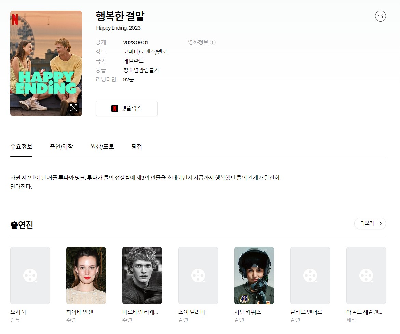Click placeholder film icon for 클레르 벤더르
Image resolution: width=400 pixels, height=334 pixels.
[x=310, y=275]
